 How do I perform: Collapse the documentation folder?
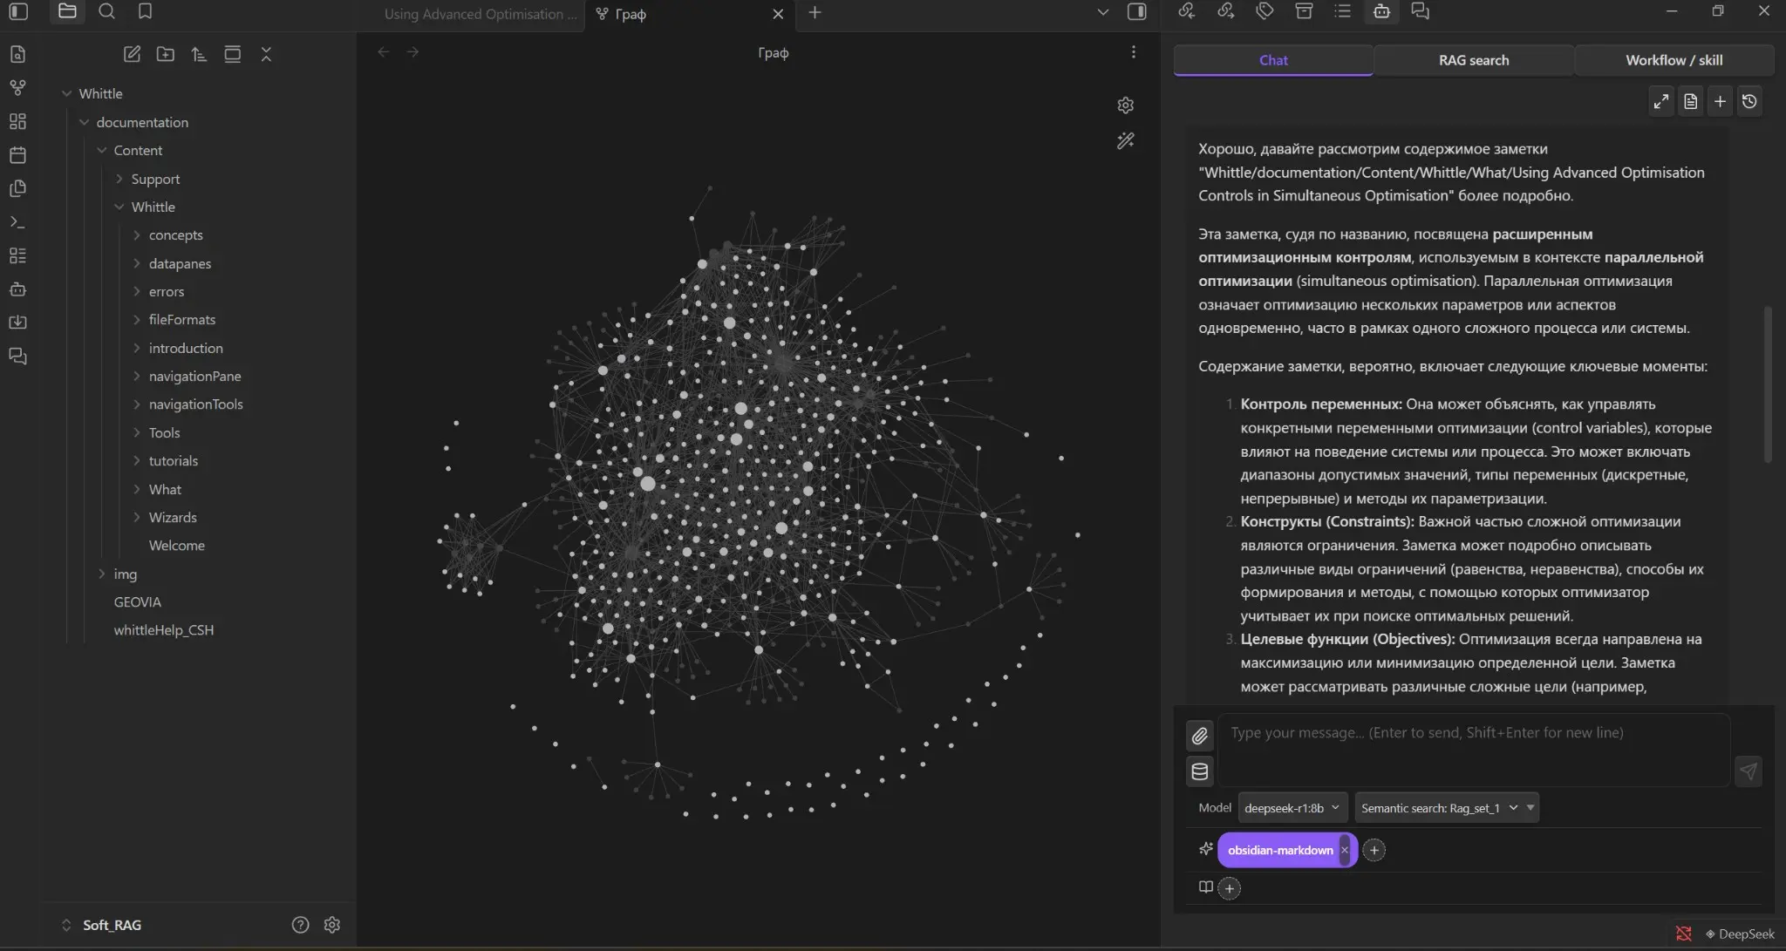coord(84,122)
